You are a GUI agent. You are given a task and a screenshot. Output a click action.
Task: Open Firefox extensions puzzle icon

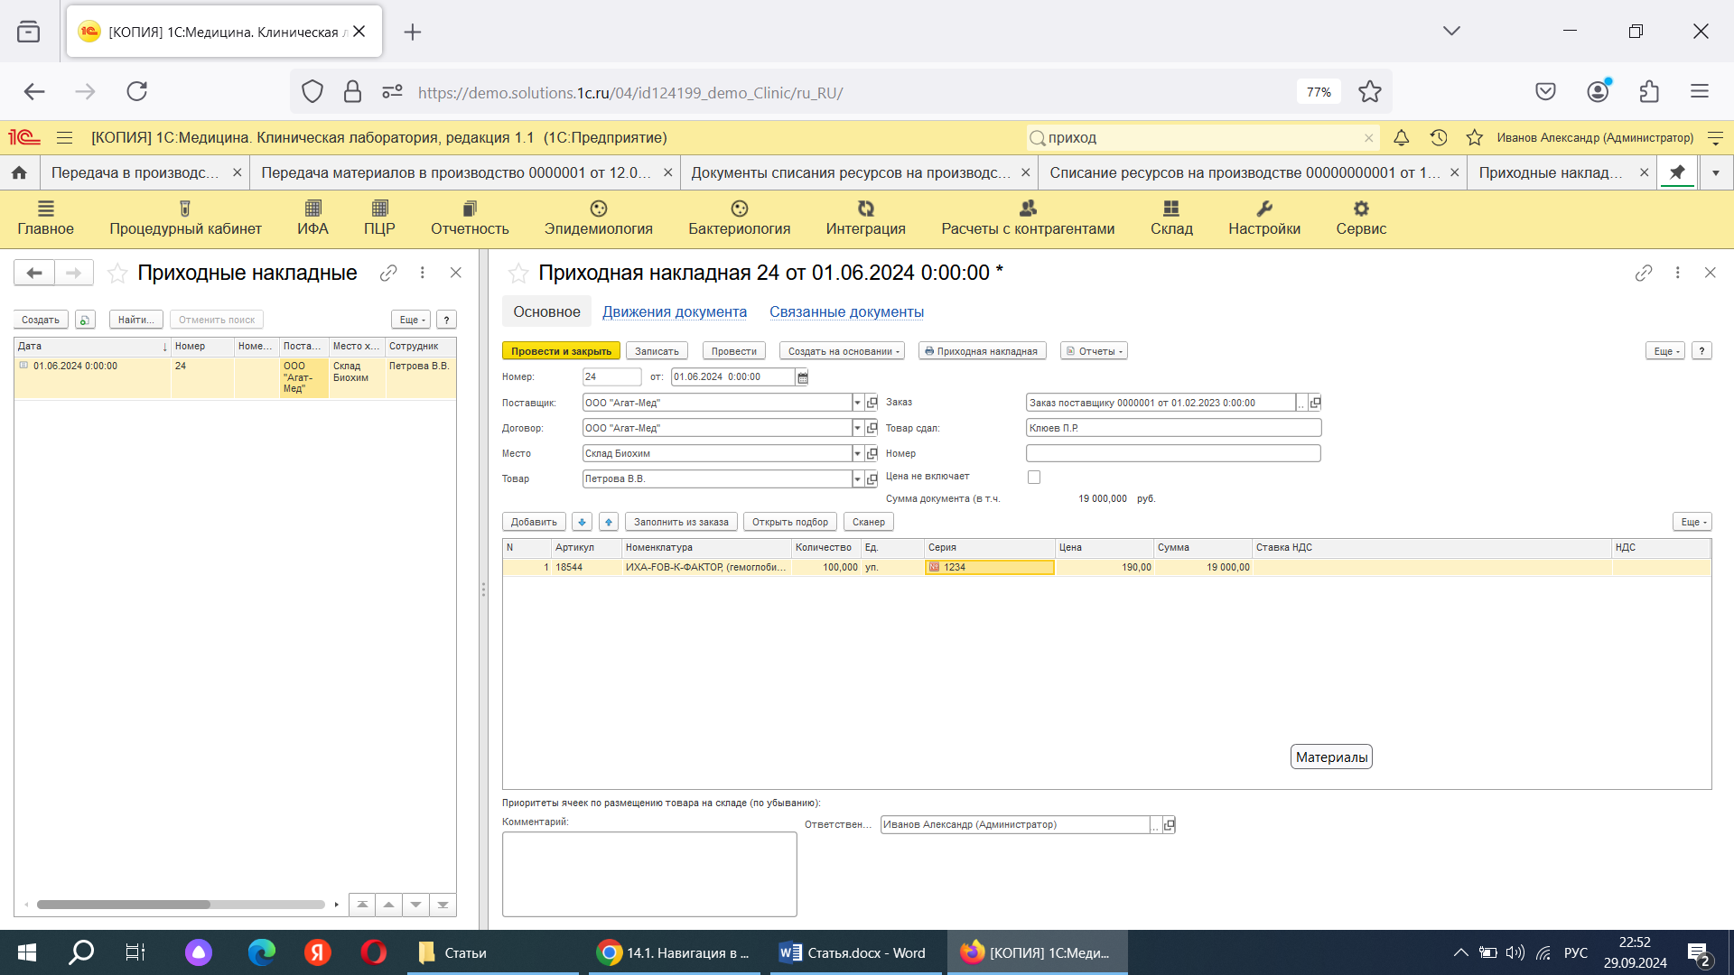1649,91
